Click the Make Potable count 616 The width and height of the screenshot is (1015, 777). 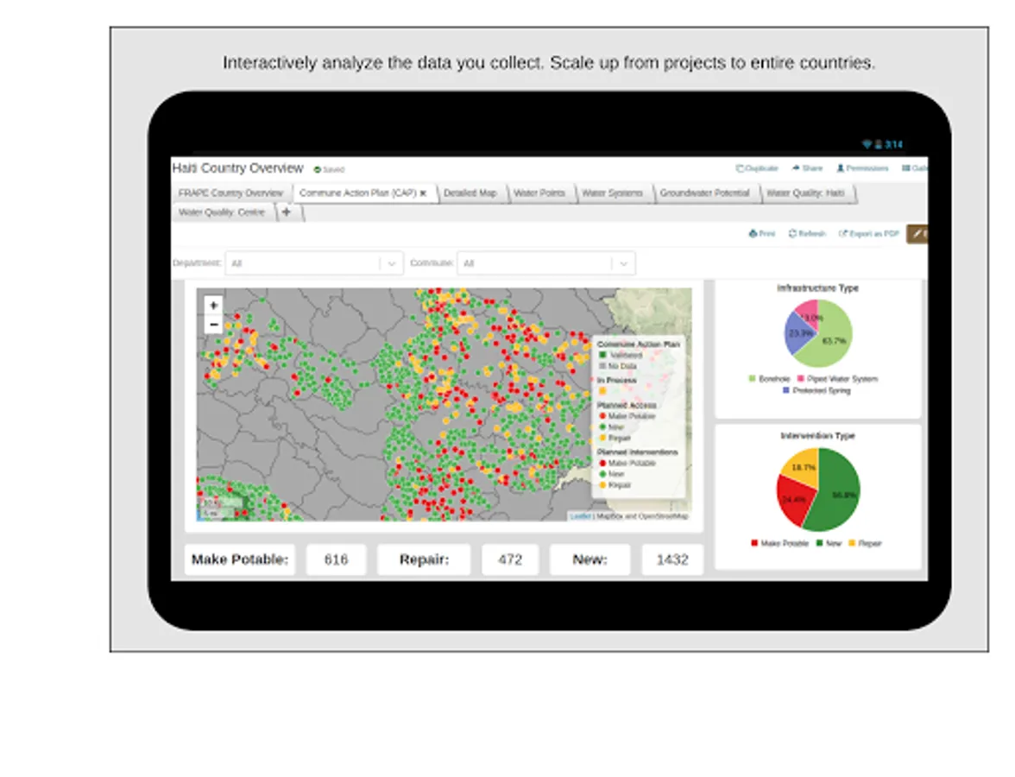336,559
